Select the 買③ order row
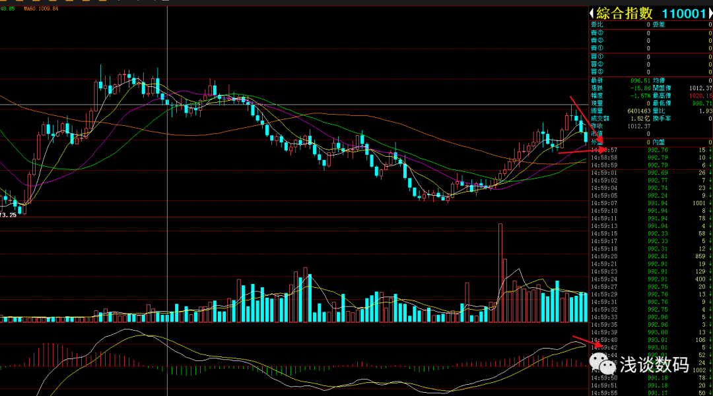Viewport: 713px width, 396px height. tap(651, 72)
